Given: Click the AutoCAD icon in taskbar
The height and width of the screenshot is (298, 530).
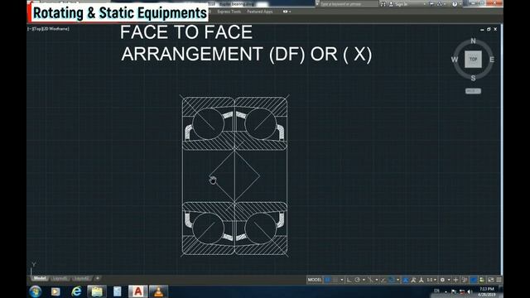Looking at the screenshot, I should click(138, 291).
